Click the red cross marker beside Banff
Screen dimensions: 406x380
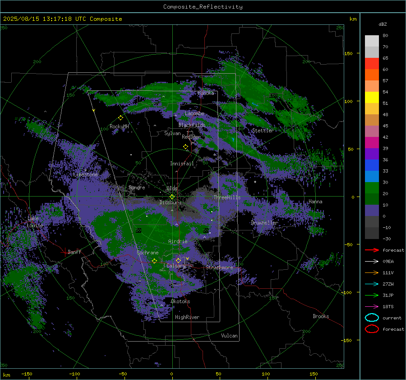64,252
